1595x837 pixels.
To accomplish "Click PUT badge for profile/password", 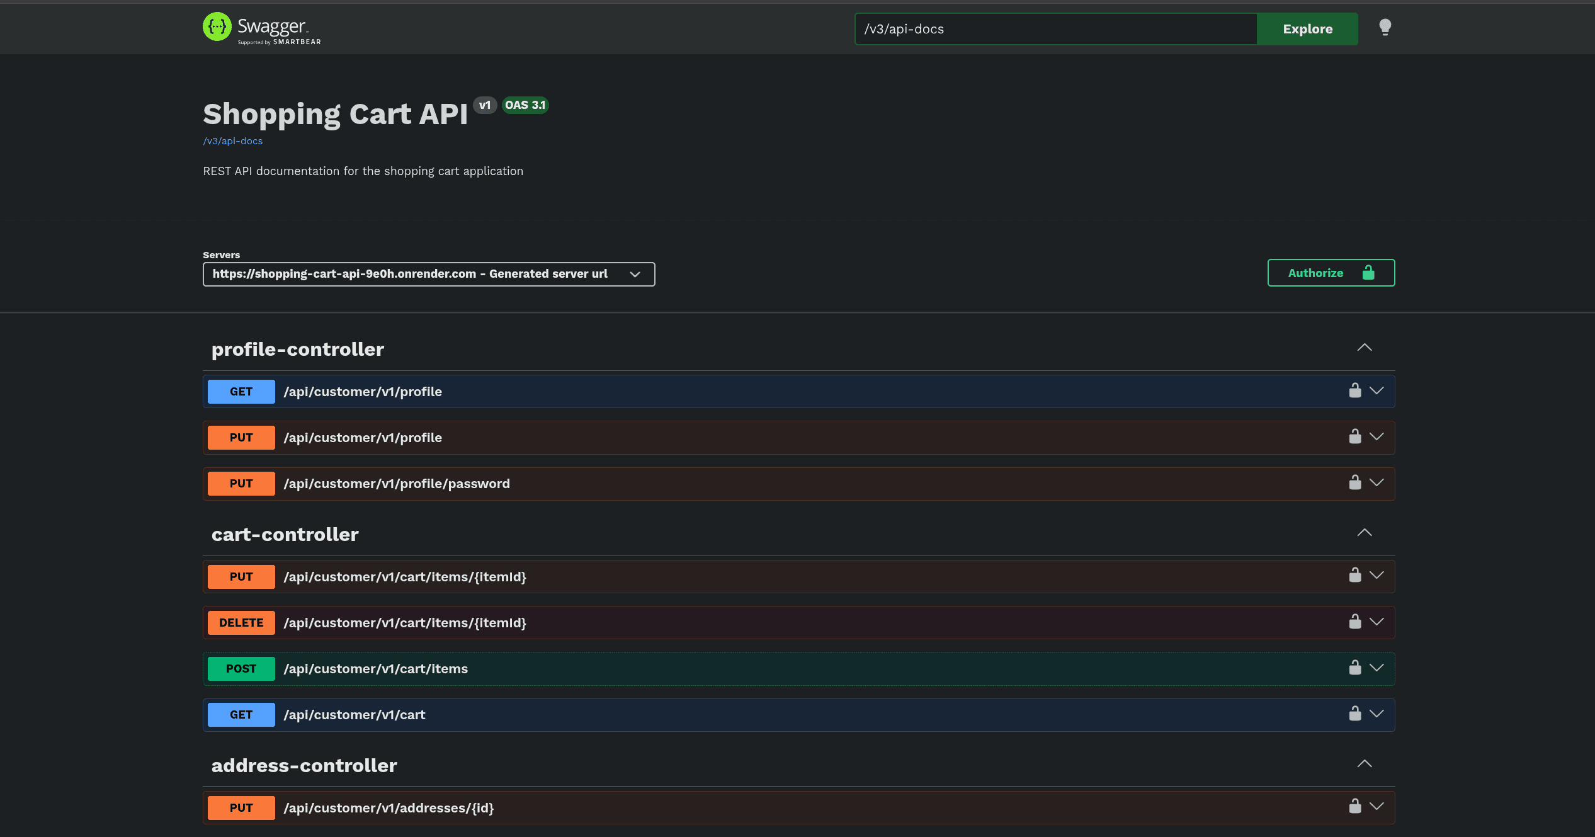I will (241, 484).
